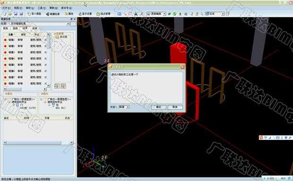293x181 pixels.
Task: Click the tool icon right of 'A'
Action: 141,14
